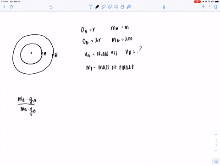Select the hand/finger tool
Image resolution: width=220 pixels, height=165 pixels.
122,7
